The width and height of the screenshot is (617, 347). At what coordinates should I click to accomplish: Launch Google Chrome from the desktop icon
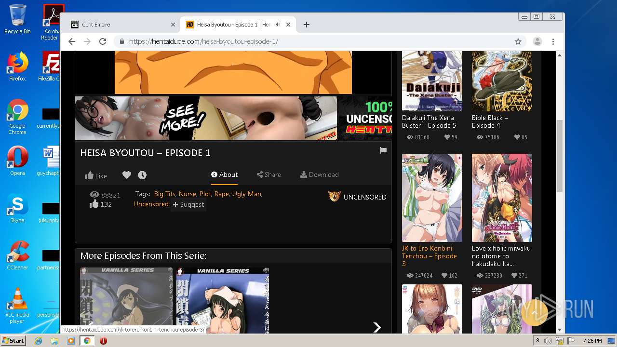17,117
